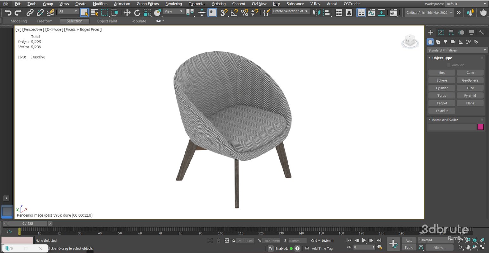Open the All selection filter dropdown
Viewport: 489px width, 253px height.
tap(68, 11)
